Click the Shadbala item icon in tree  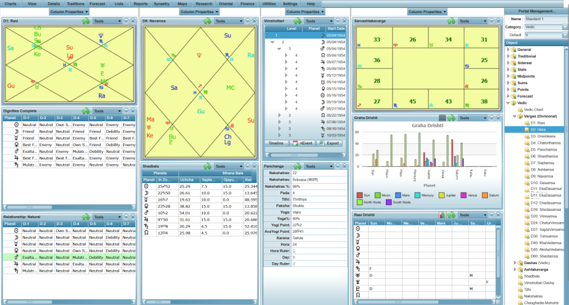pos(520,277)
